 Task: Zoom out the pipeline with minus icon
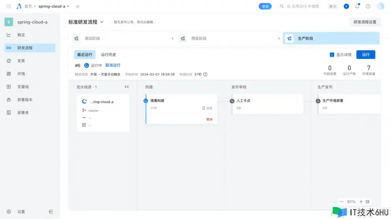tap(342, 202)
